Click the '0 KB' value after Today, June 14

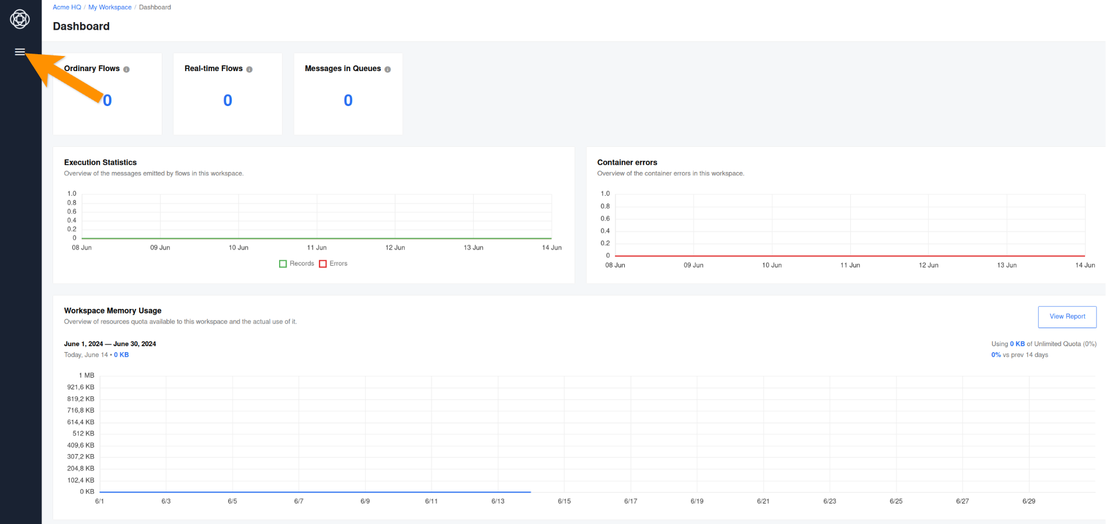point(121,355)
